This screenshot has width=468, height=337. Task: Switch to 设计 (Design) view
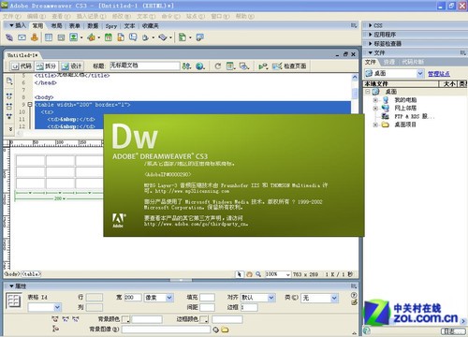point(72,66)
